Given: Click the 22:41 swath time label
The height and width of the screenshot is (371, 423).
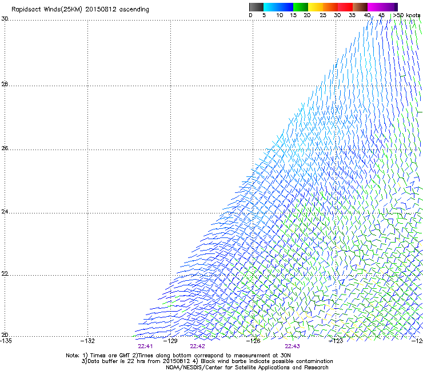Looking at the screenshot, I should 145,346.
